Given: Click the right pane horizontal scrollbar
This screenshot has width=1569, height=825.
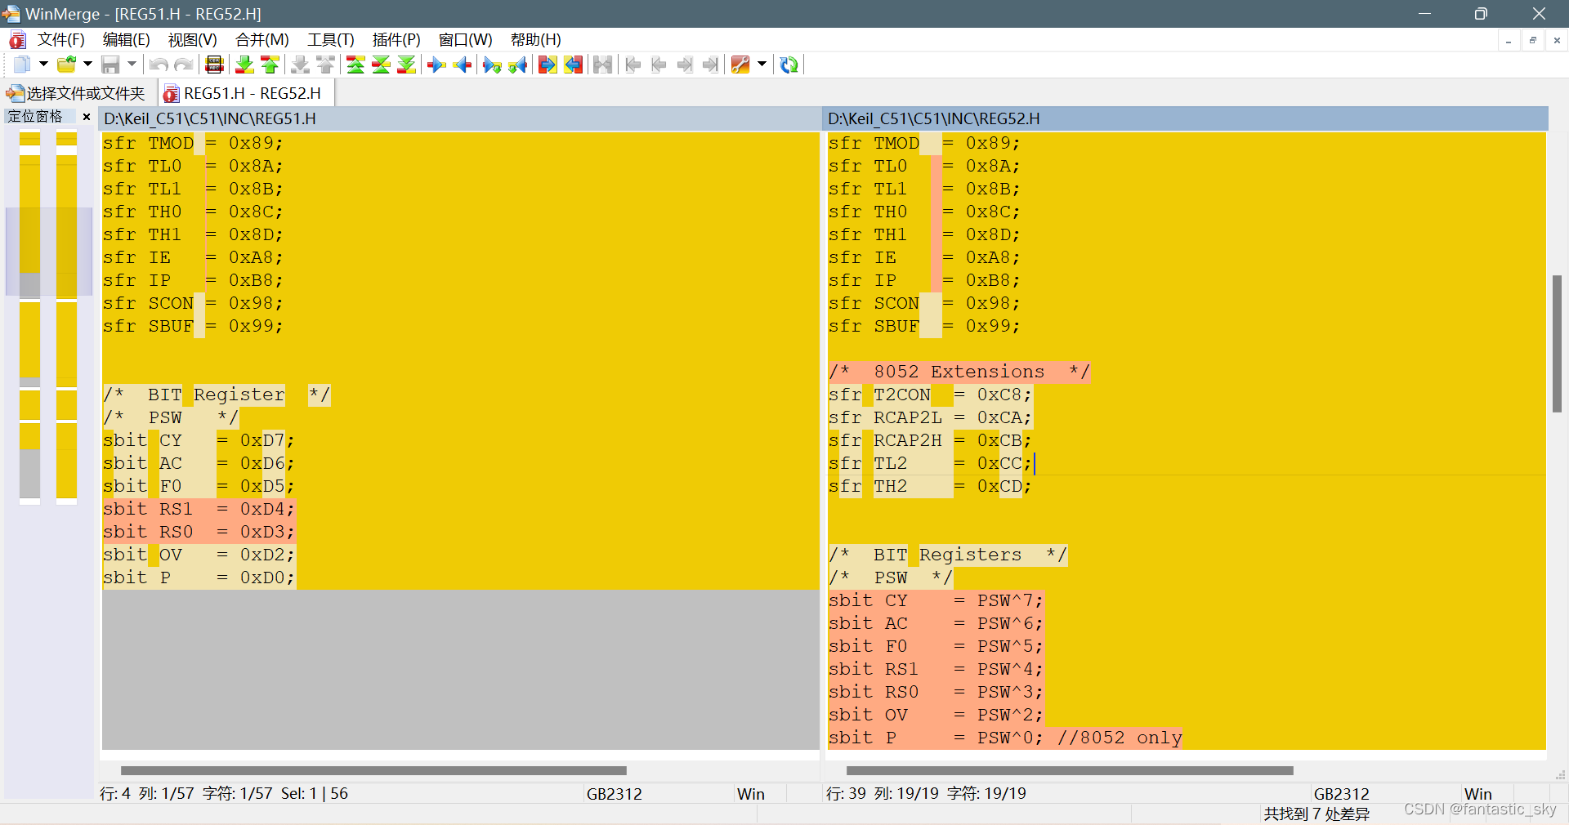Looking at the screenshot, I should pyautogui.click(x=1070, y=770).
